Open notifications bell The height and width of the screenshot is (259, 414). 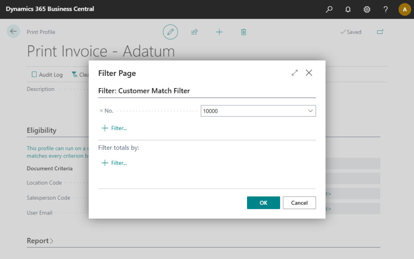348,9
